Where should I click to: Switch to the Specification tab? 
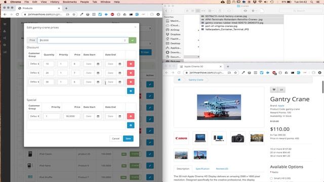pyautogui.click(x=202, y=169)
